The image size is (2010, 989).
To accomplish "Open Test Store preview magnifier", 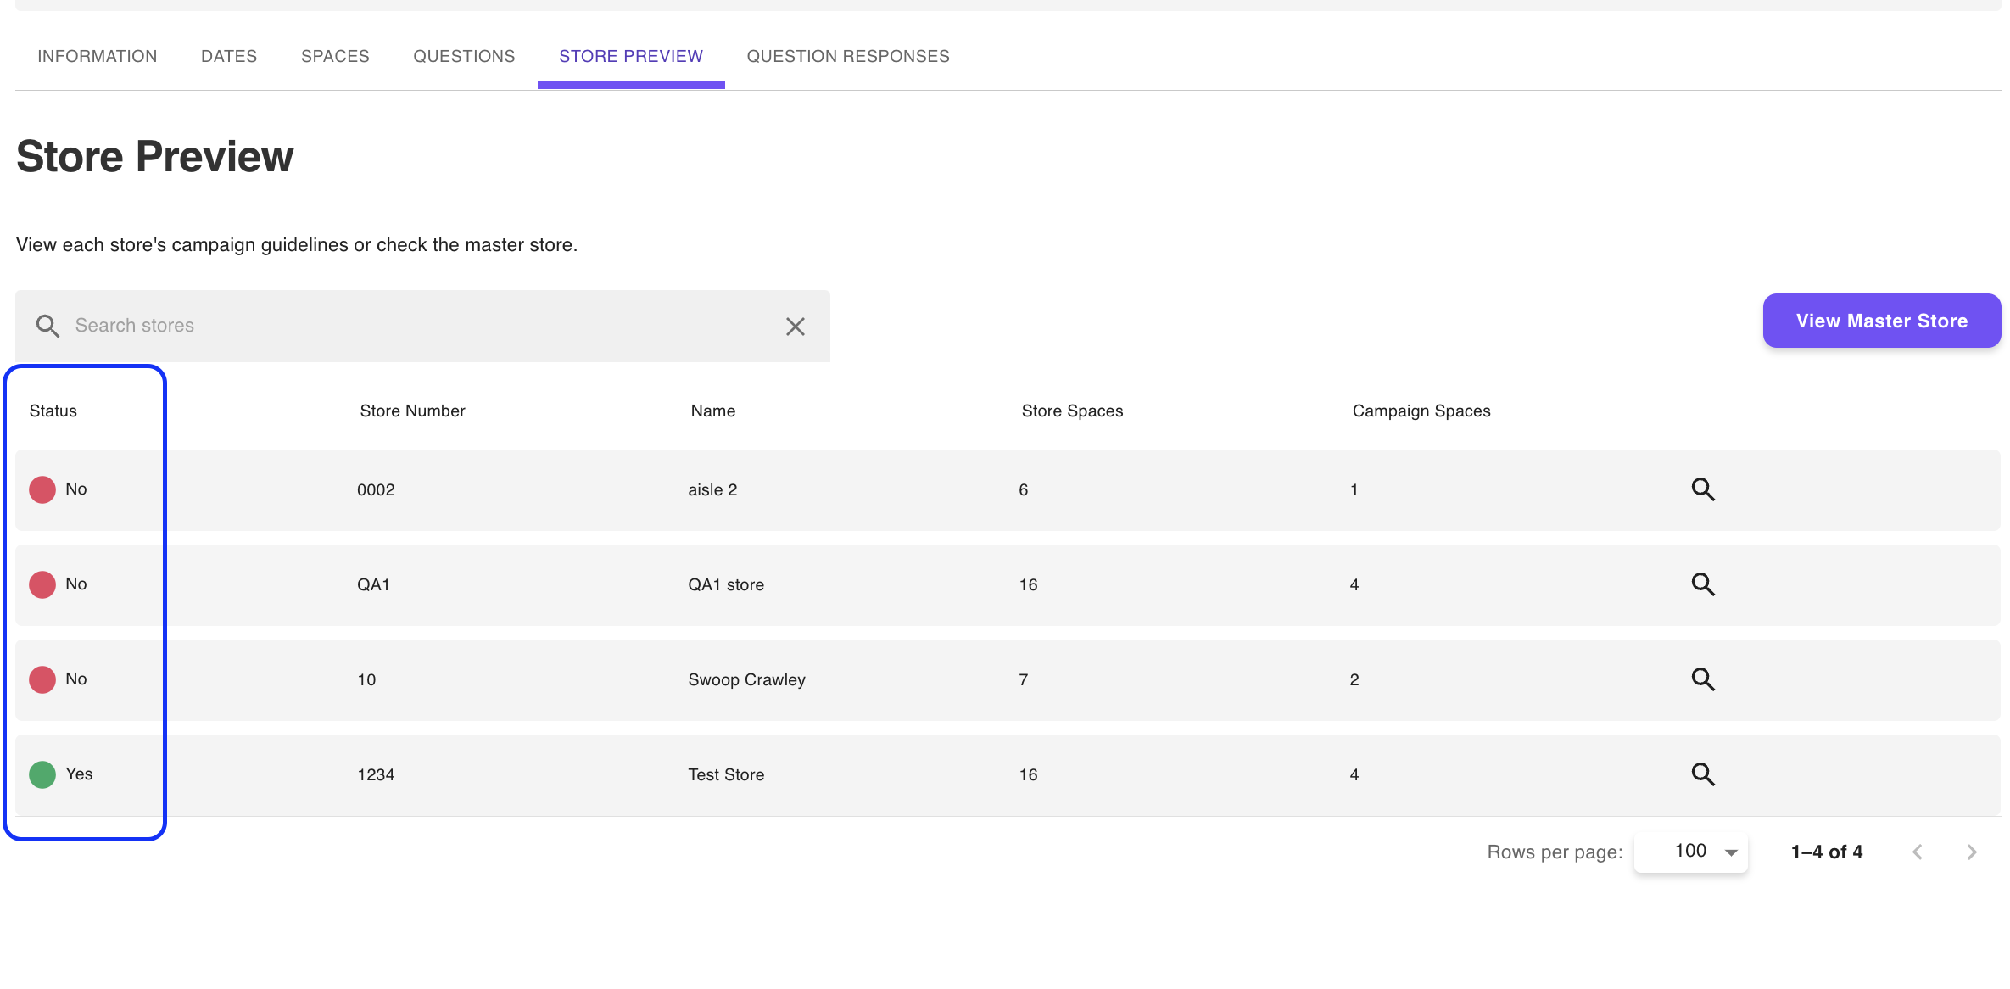I will coord(1703,774).
